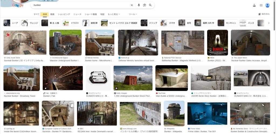Switch to the ニュース tab

click(x=77, y=14)
